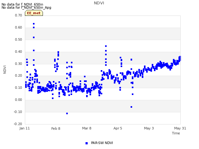Select the 'No data for f_NDVI_650in' message
The height and width of the screenshot is (149, 199).
[x=22, y=4]
